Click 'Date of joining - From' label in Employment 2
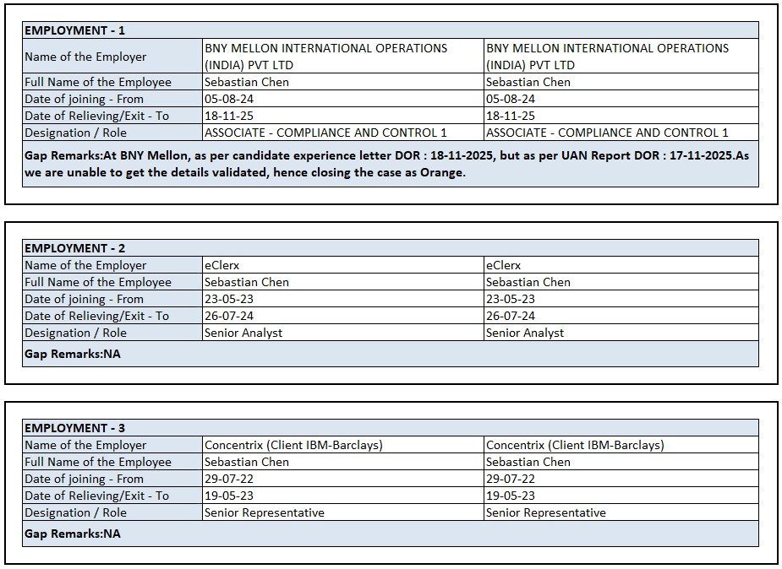 point(85,299)
